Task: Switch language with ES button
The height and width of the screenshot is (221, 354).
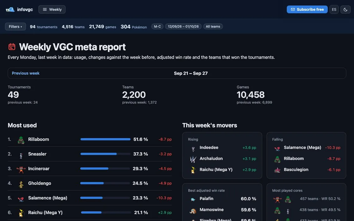Action: click(x=334, y=9)
